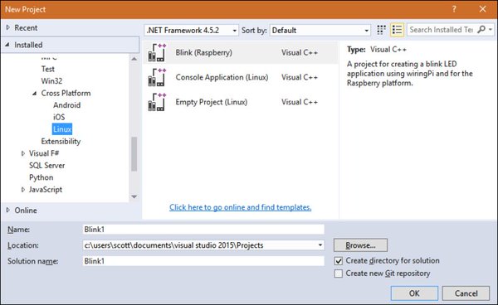Screen dimensions: 498x305
Task: Click the tree panel vertical scrollbar thumb
Action: coord(134,154)
